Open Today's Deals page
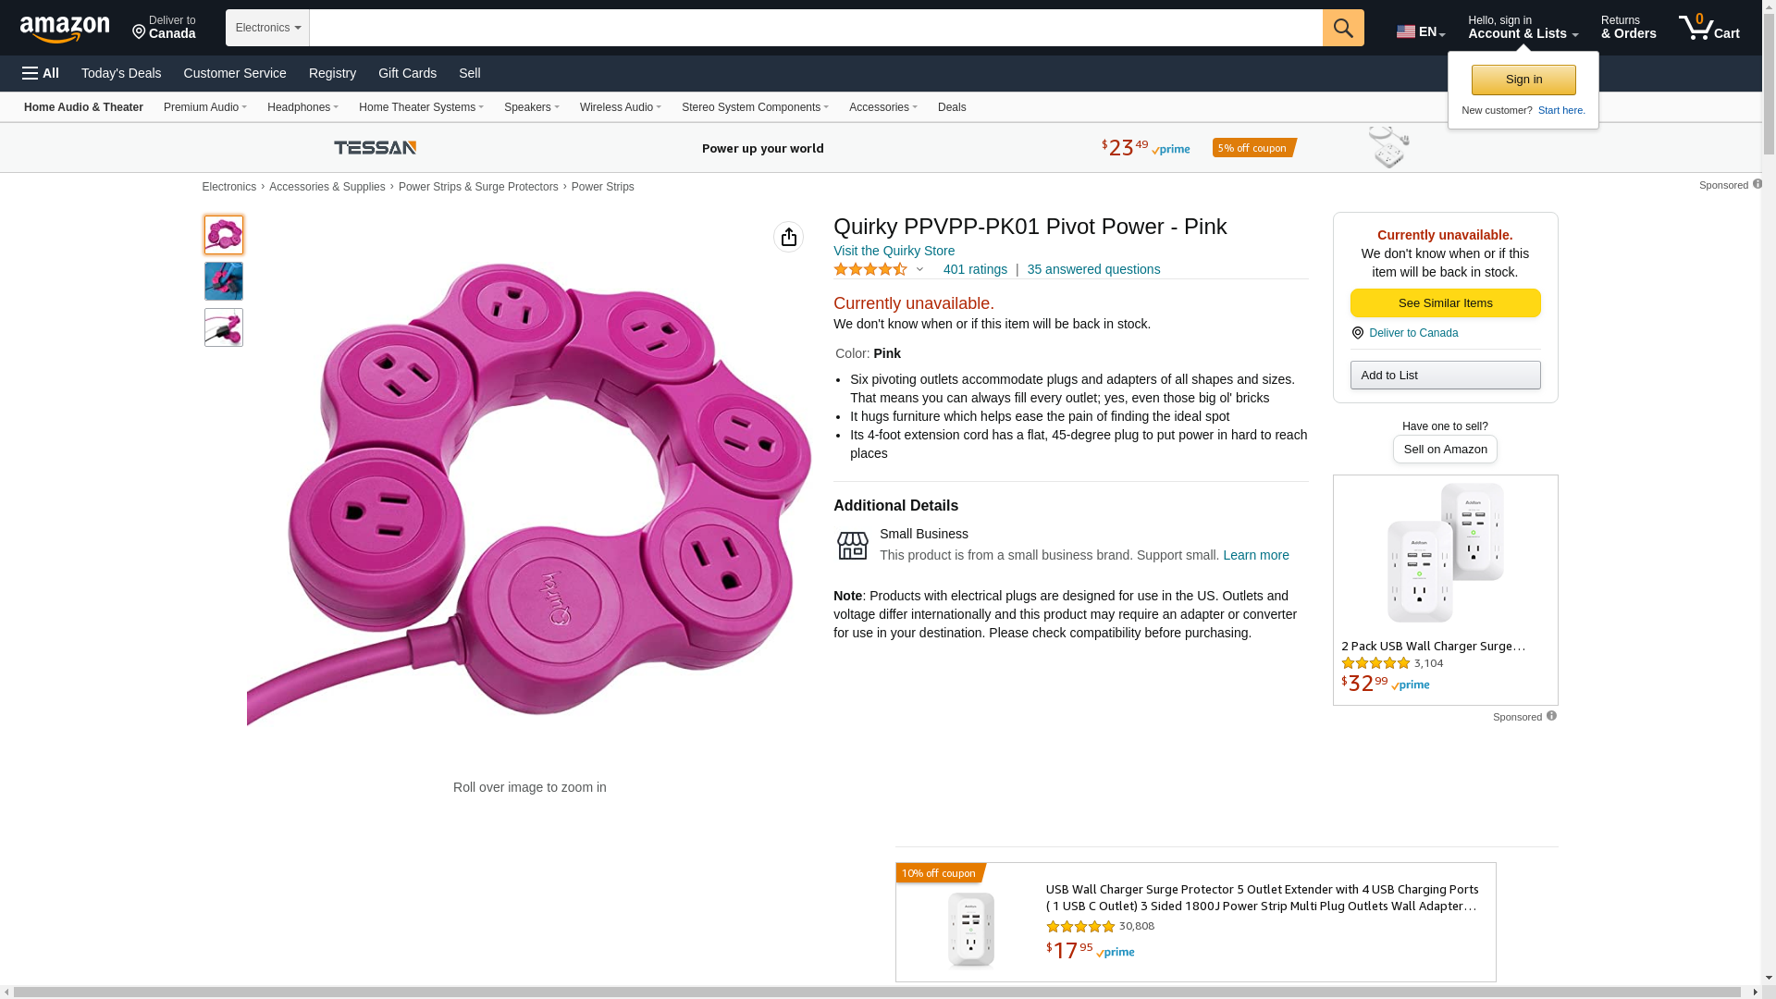 (121, 73)
